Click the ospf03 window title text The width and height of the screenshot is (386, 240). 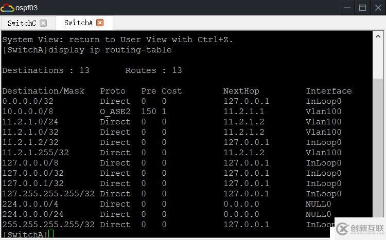click(x=27, y=8)
